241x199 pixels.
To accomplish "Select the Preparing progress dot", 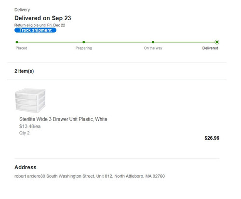I will [84, 42].
